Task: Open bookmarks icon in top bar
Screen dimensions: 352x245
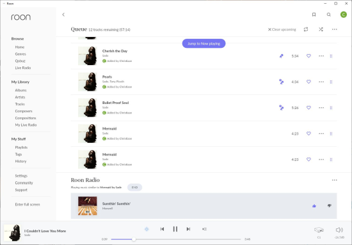Action: [314, 15]
